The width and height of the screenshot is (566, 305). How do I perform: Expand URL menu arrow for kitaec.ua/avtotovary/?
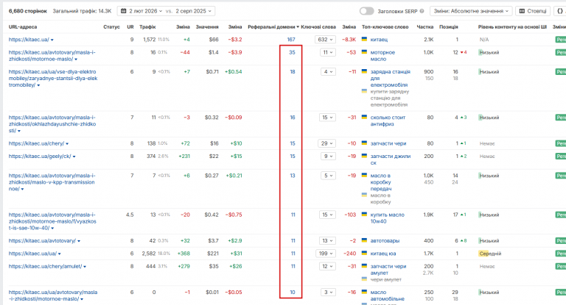click(x=79, y=241)
